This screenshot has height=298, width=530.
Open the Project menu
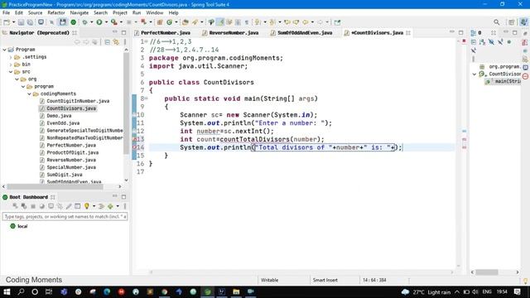[120, 13]
